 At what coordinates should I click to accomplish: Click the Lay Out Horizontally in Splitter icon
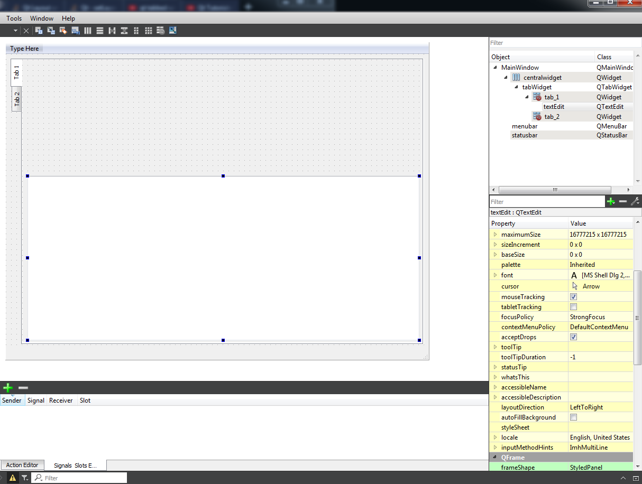(x=112, y=30)
